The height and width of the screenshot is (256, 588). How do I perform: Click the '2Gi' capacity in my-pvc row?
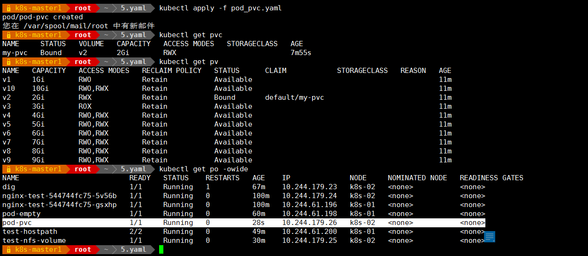(x=123, y=53)
